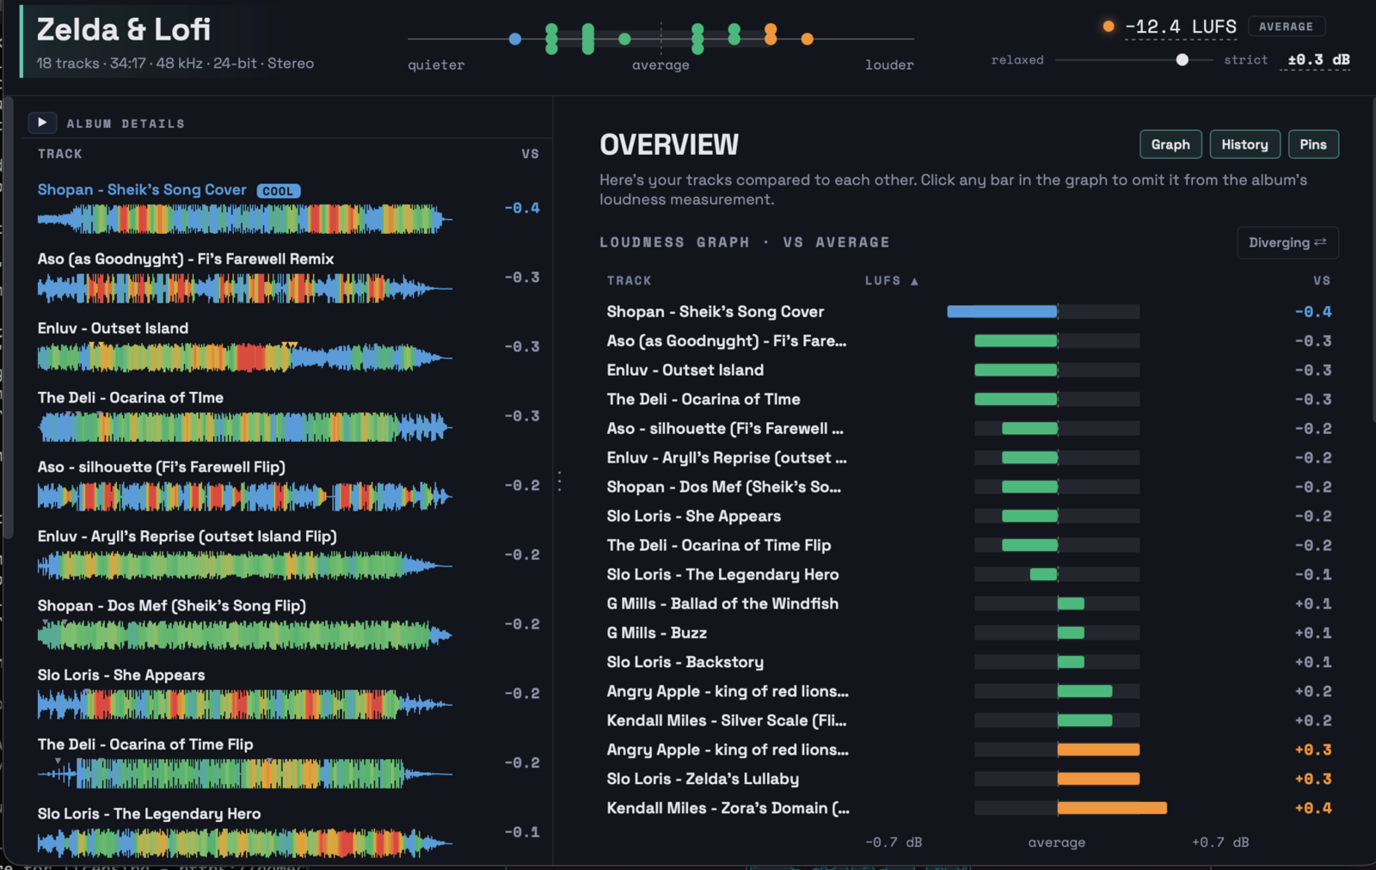This screenshot has width=1376, height=870.
Task: Click the -12.4 LUFS target value
Action: (x=1181, y=27)
